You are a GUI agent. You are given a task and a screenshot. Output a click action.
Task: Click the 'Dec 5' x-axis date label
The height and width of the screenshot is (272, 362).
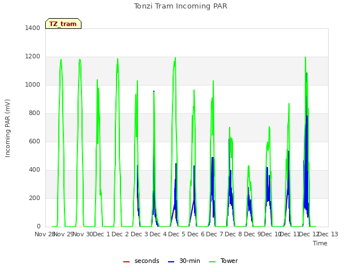177,234
